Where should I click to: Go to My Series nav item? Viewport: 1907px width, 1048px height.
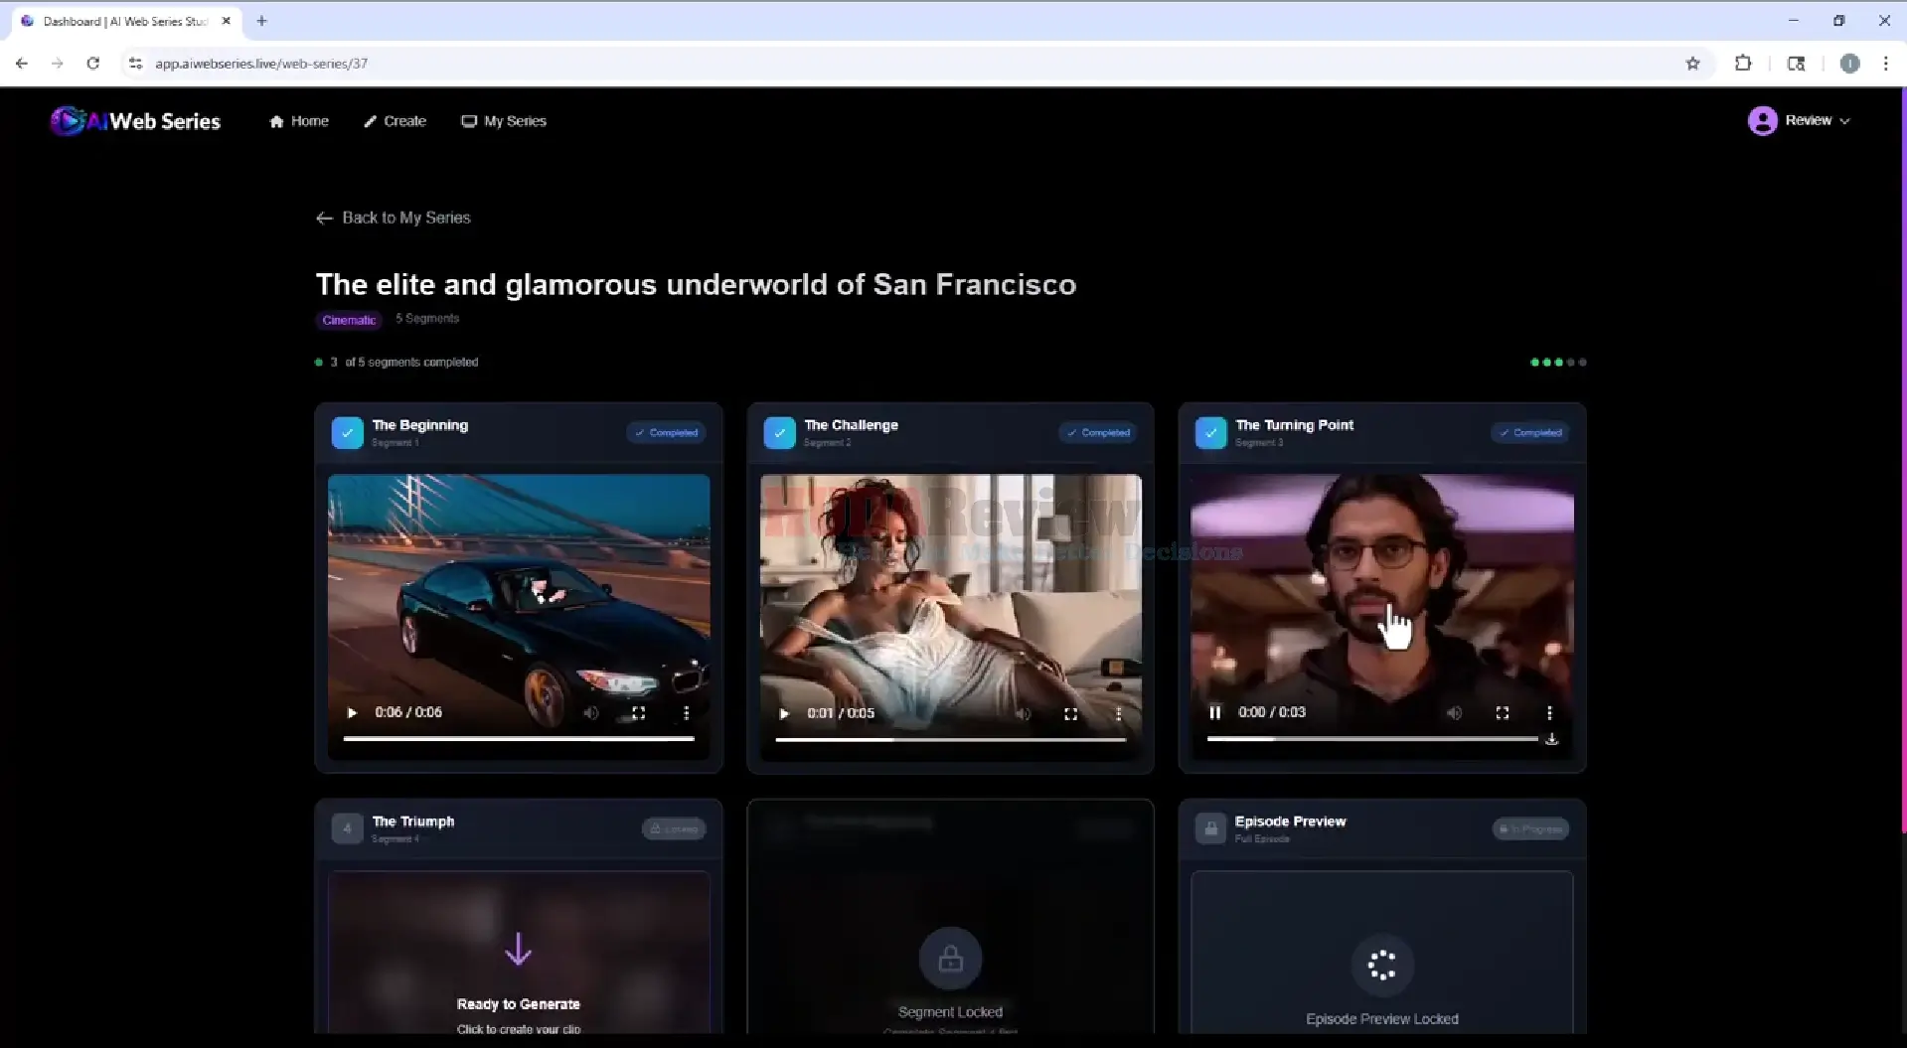(x=504, y=121)
